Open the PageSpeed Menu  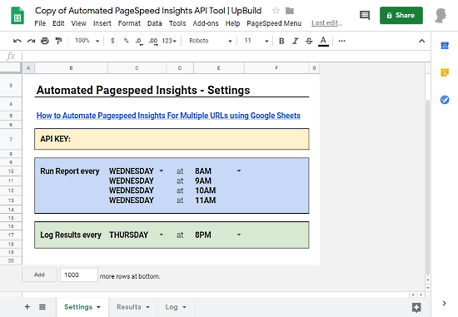pos(274,23)
